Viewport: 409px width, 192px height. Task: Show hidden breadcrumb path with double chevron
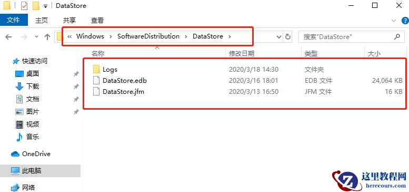(69, 36)
